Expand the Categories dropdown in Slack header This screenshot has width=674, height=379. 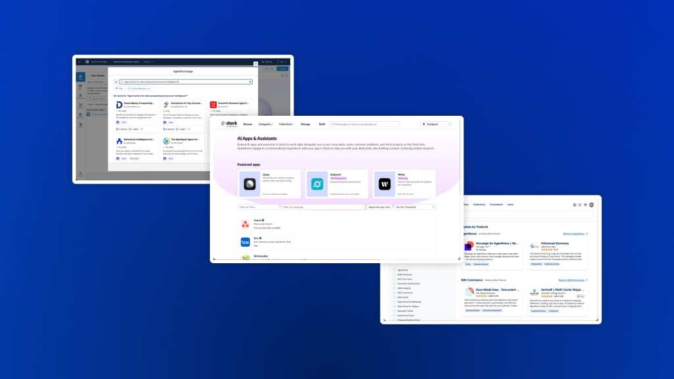pyautogui.click(x=266, y=124)
